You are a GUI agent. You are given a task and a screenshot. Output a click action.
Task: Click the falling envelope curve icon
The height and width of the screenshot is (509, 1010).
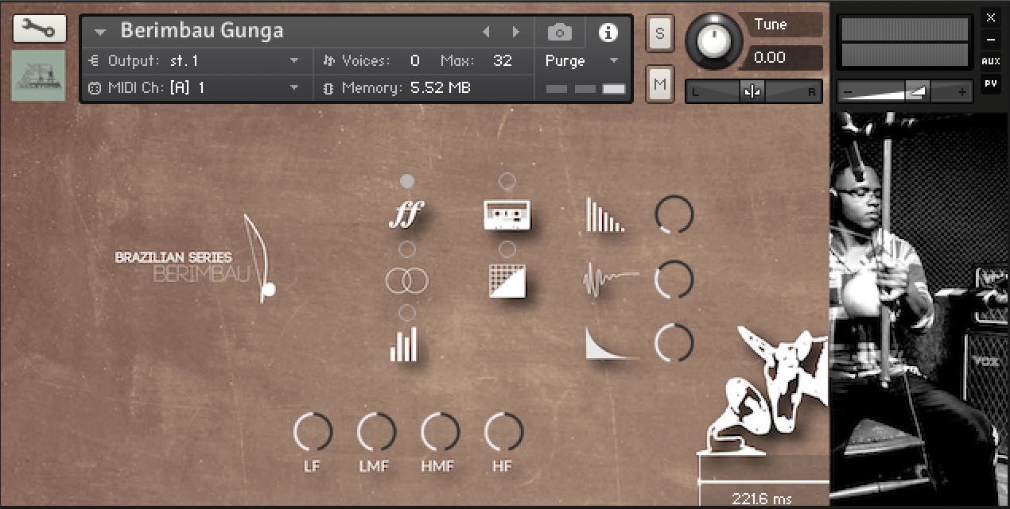612,344
